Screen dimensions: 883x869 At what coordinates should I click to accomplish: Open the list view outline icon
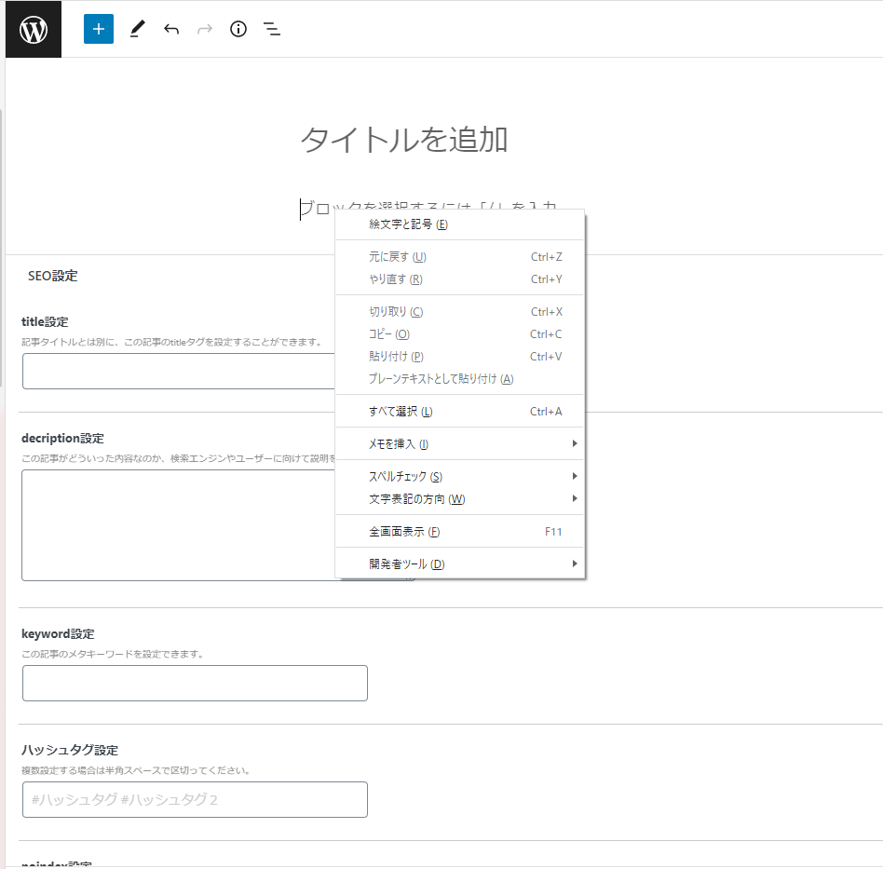[272, 29]
